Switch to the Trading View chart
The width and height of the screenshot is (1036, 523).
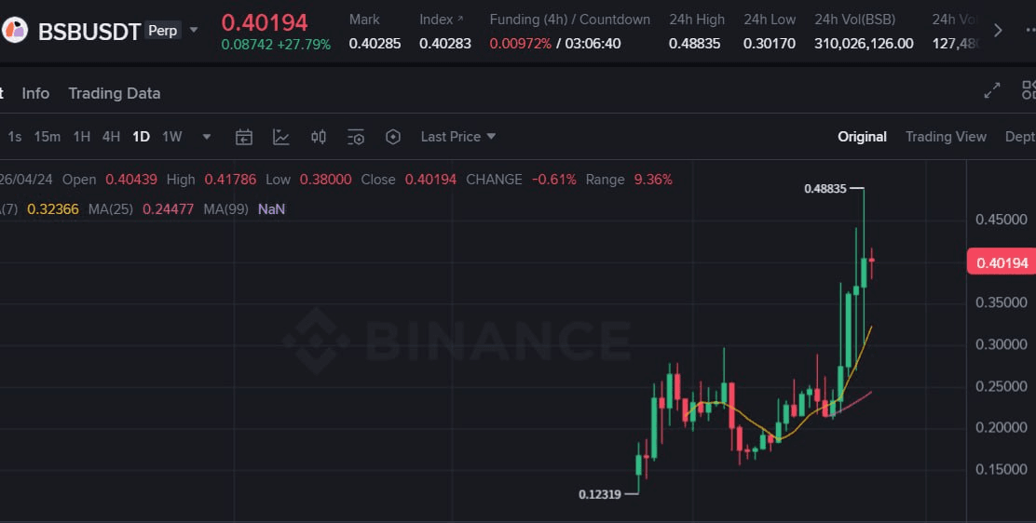click(946, 137)
